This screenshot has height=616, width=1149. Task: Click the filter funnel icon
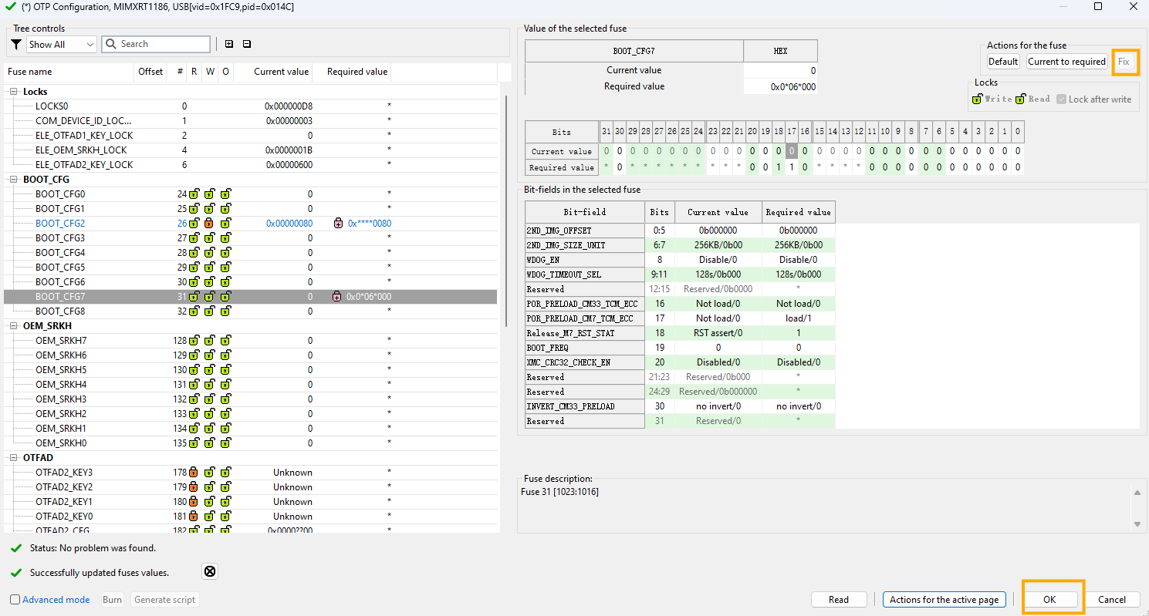(16, 45)
